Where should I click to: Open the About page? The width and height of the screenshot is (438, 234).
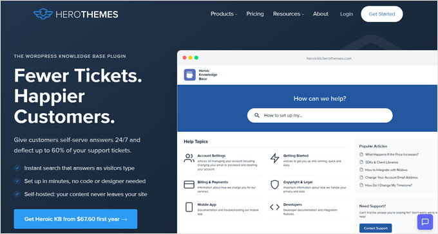(320, 14)
